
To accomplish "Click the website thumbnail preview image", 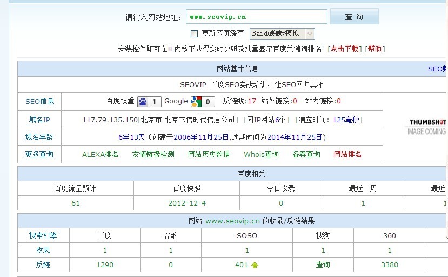I will [427, 127].
